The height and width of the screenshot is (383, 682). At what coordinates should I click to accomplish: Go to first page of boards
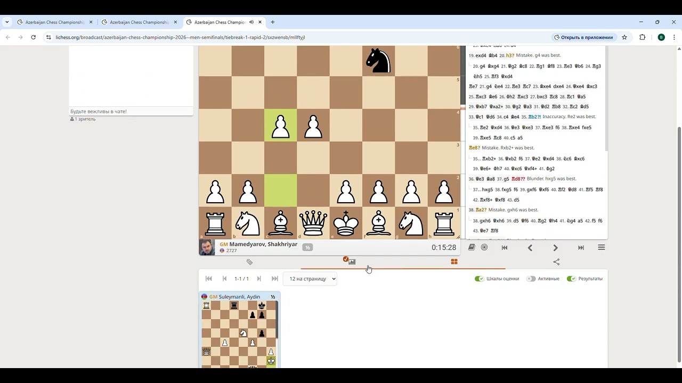pyautogui.click(x=209, y=279)
